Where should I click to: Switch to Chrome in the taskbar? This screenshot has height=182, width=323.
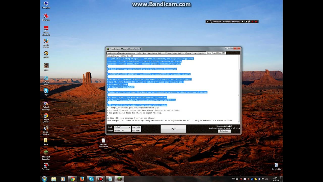click(x=73, y=179)
